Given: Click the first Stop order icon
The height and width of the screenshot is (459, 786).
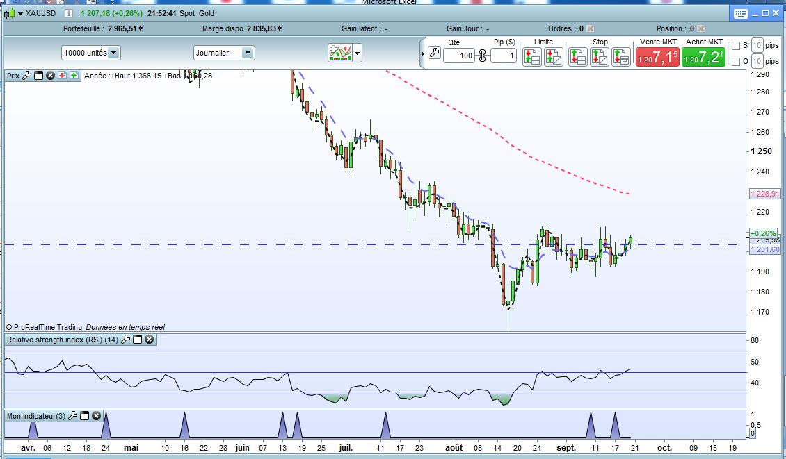Looking at the screenshot, I should 577,57.
